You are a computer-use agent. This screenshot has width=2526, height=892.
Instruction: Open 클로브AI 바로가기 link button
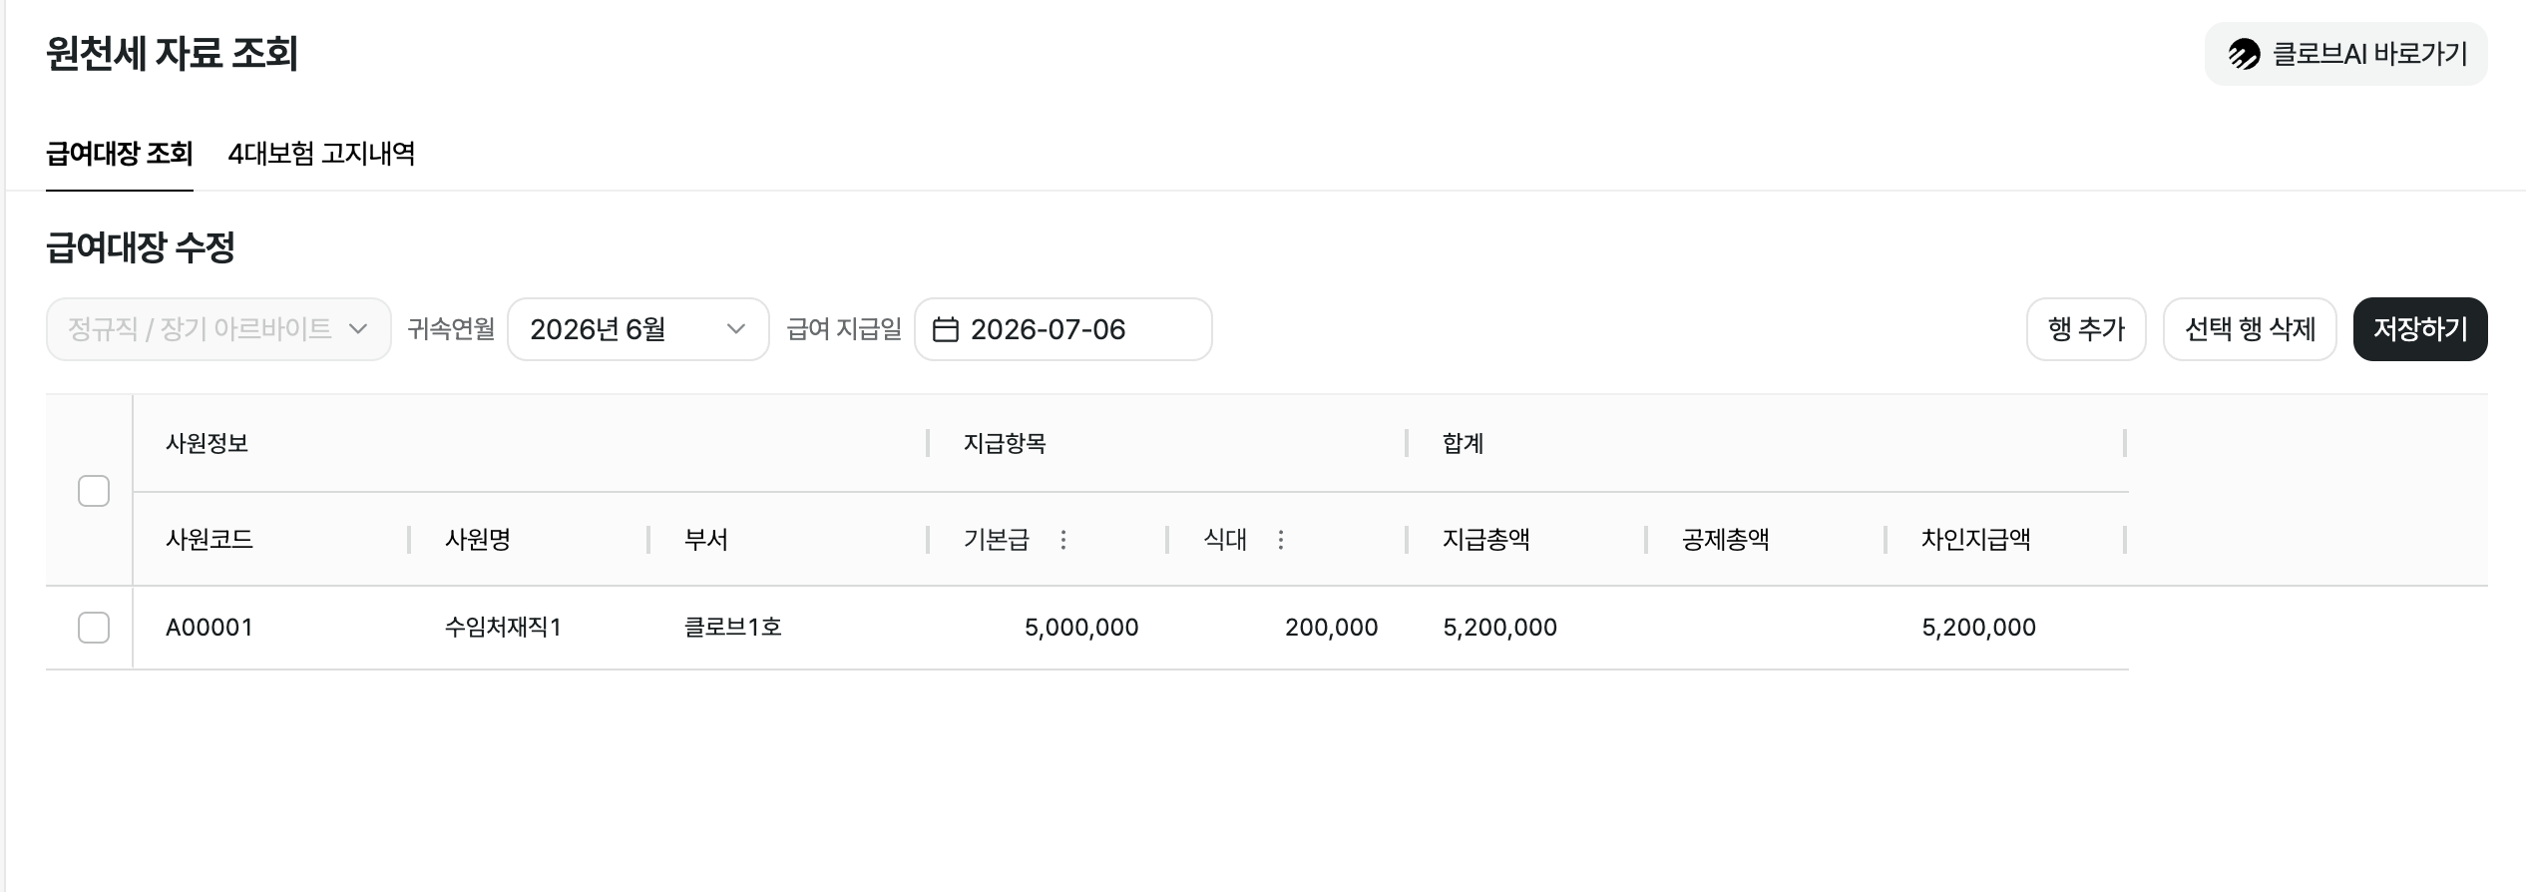[2346, 54]
